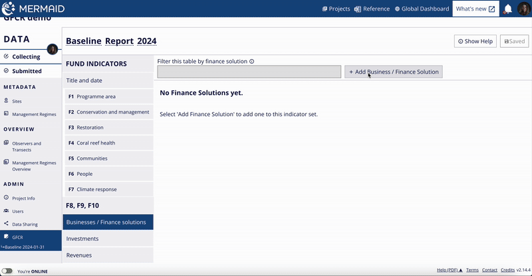This screenshot has height=276, width=532.
Task: Click the Projects icon in top navigation
Action: (325, 9)
